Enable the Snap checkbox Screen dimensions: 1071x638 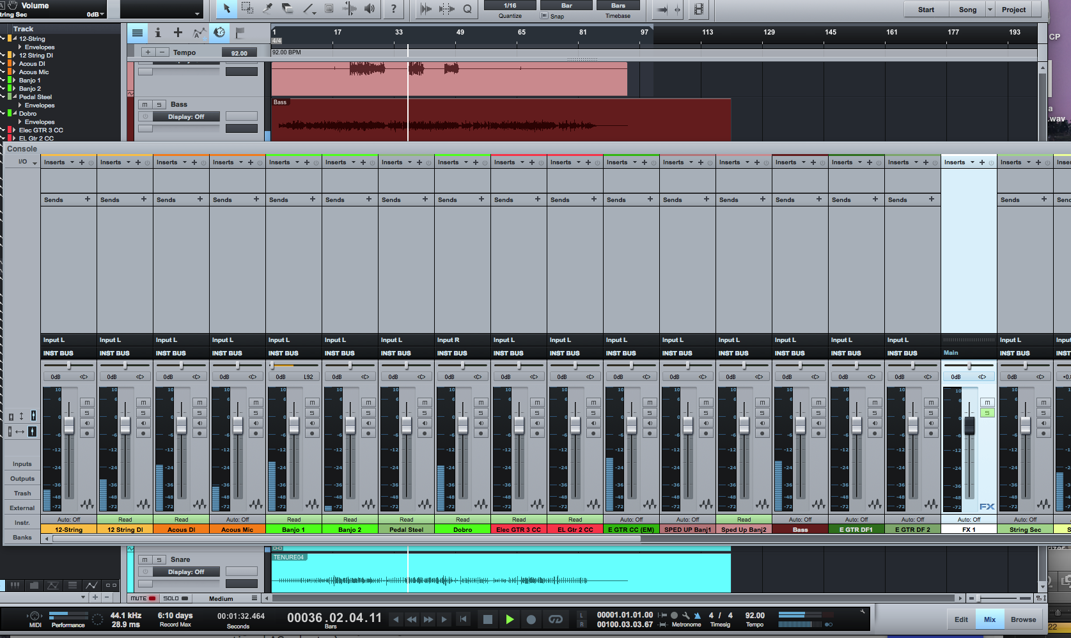[x=545, y=16]
